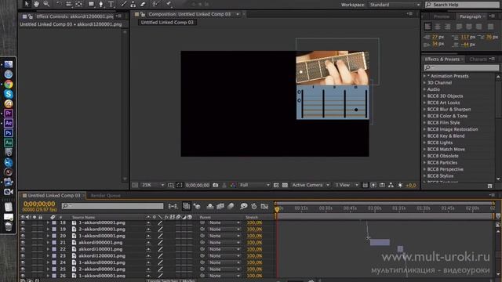Open Google Chrome from the dock
Screen dimensions: 502x282
pyautogui.click(x=9, y=85)
